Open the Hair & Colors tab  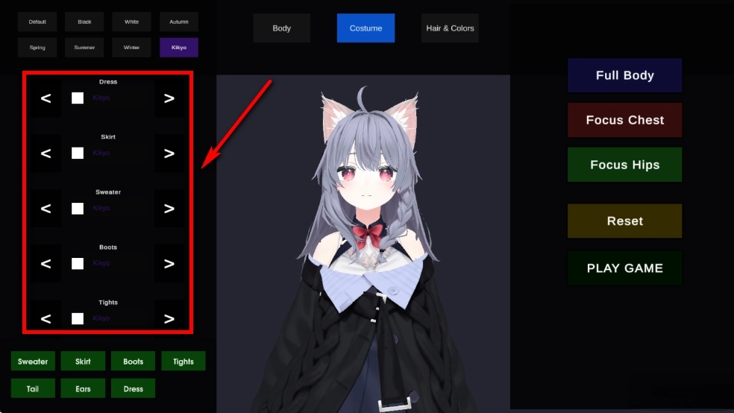coord(450,28)
